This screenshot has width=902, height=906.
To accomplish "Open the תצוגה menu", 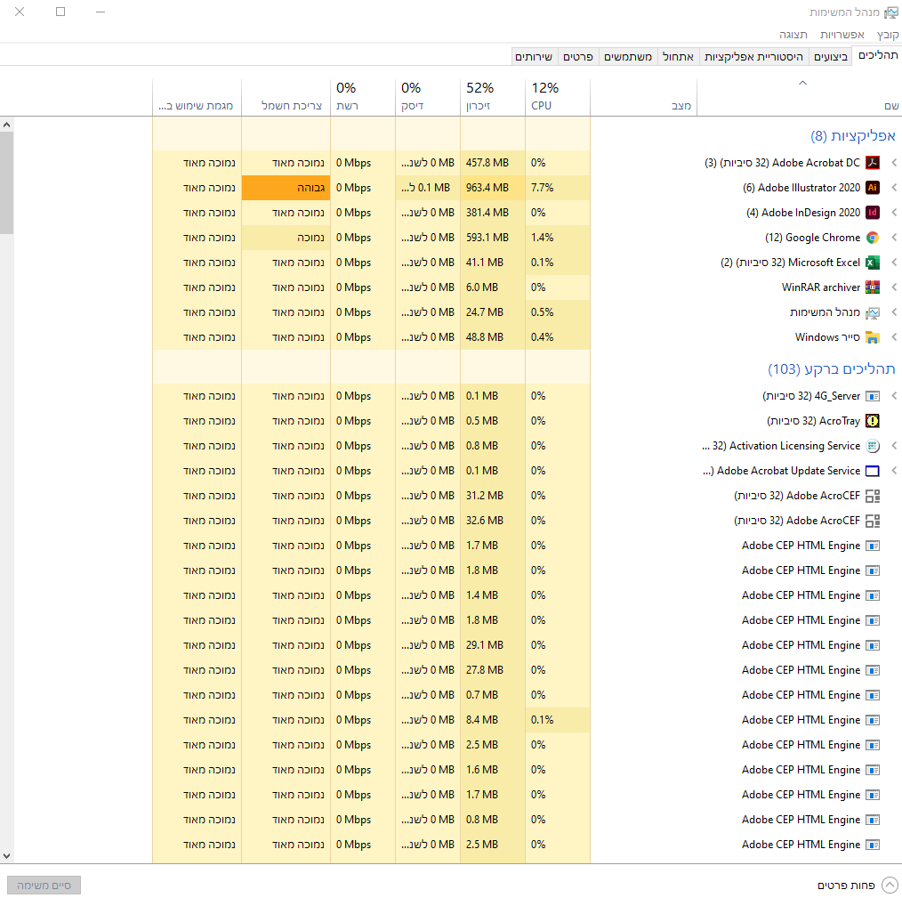I will click(793, 35).
